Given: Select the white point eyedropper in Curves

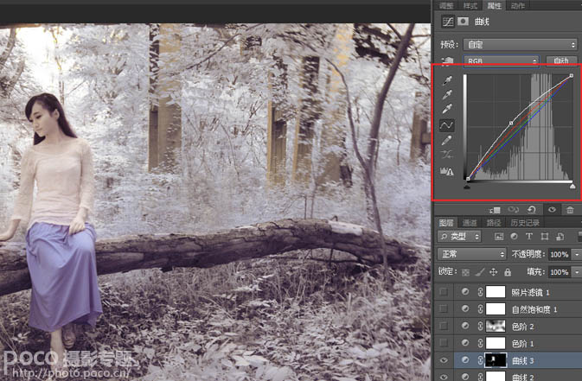Looking at the screenshot, I should pos(447,109).
